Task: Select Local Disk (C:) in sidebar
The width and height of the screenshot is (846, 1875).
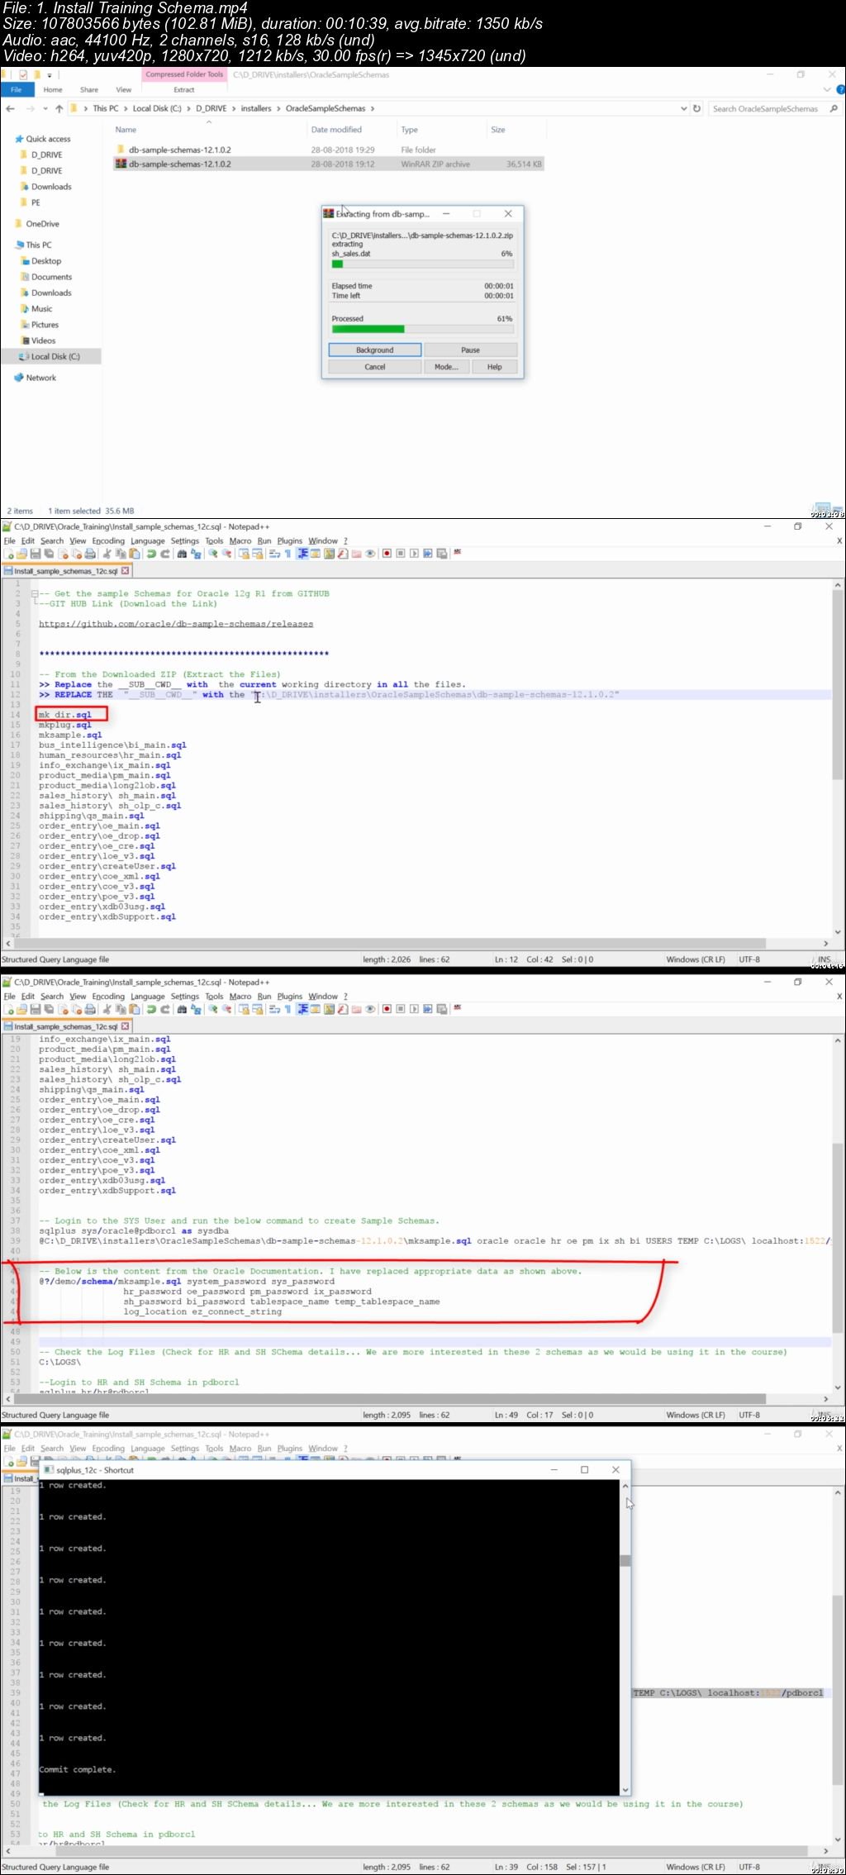Action: (x=51, y=357)
